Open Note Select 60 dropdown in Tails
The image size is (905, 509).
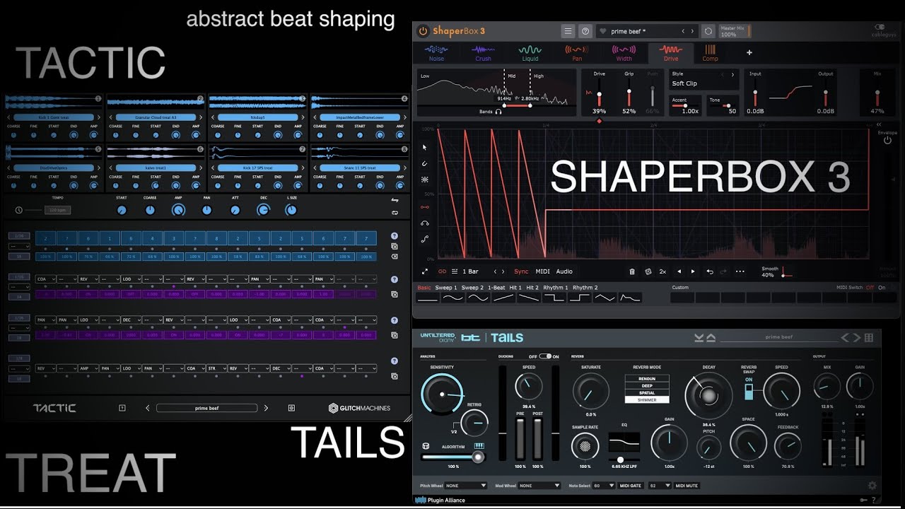tap(605, 486)
